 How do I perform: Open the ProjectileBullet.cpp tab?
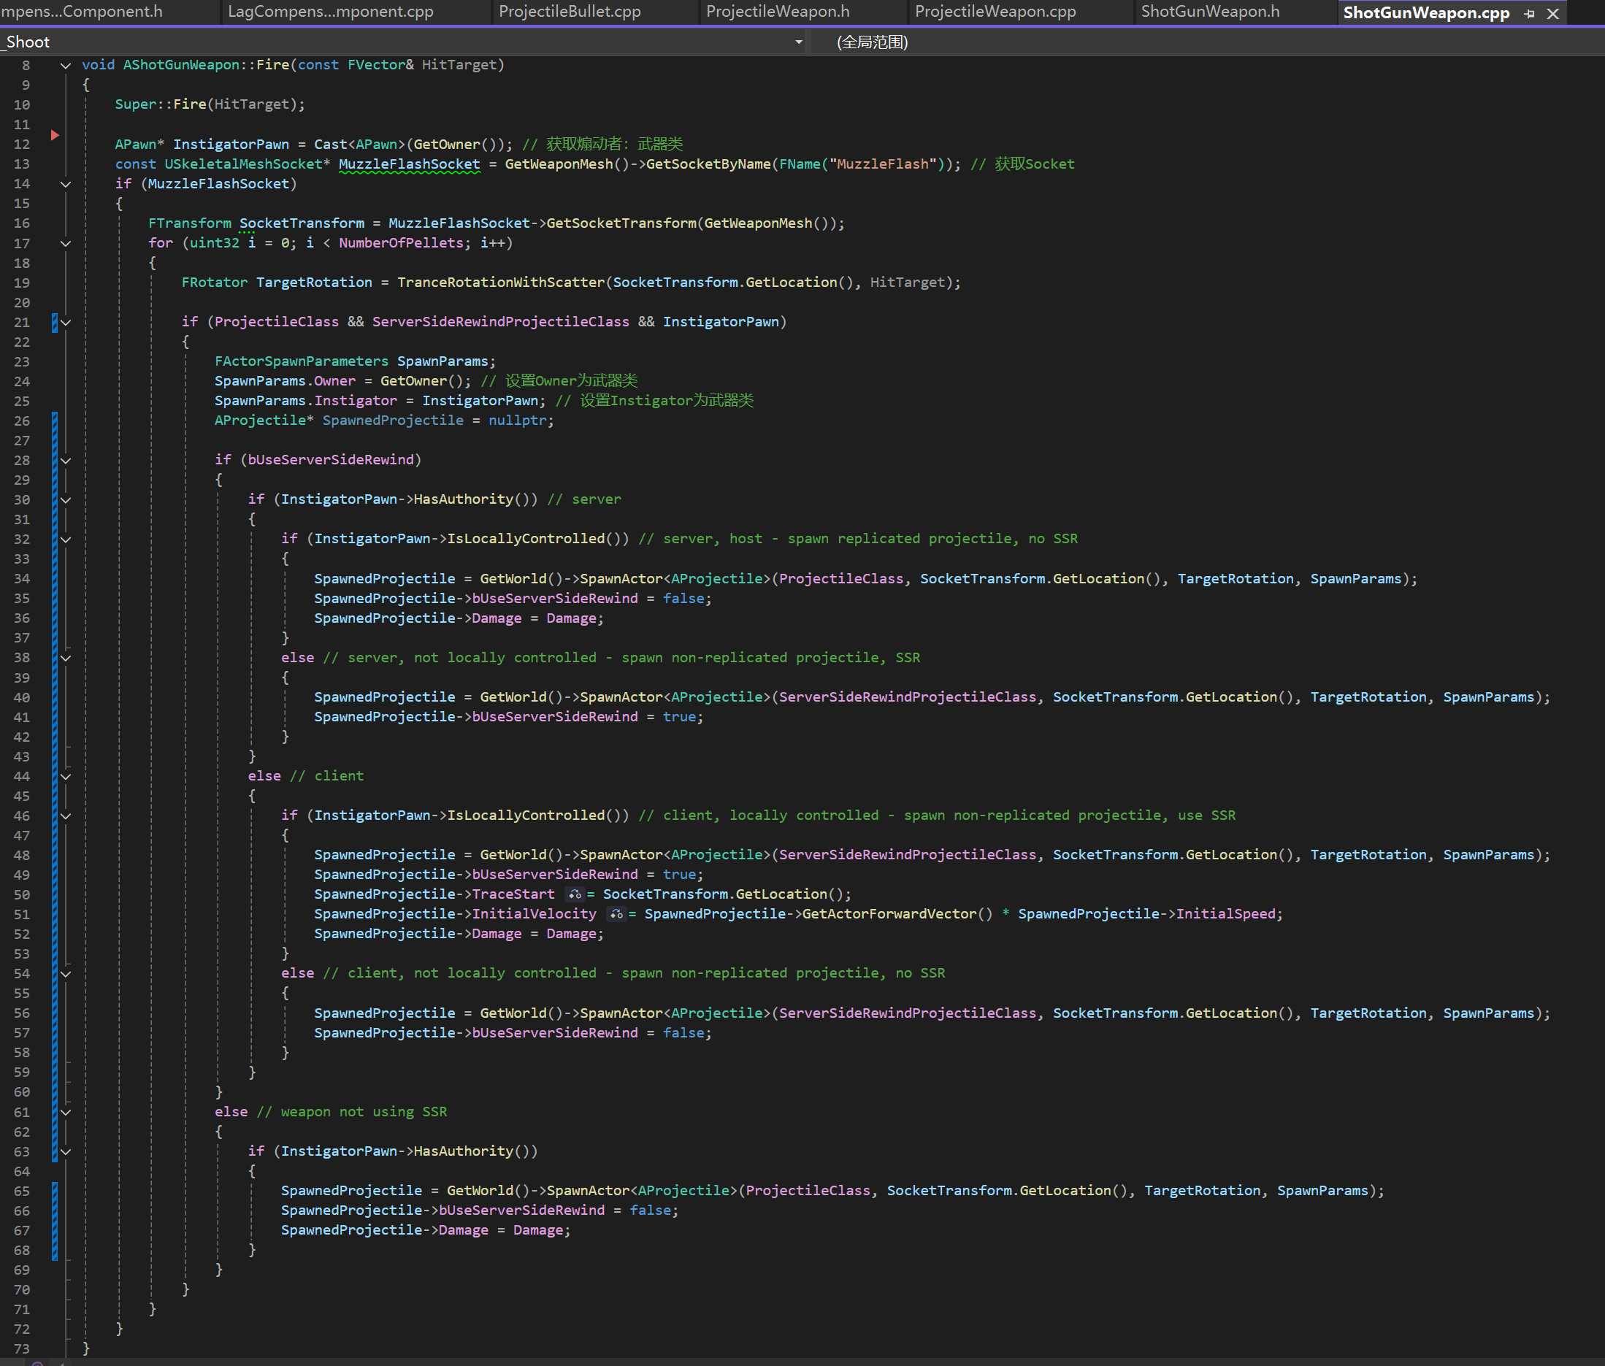click(x=570, y=12)
